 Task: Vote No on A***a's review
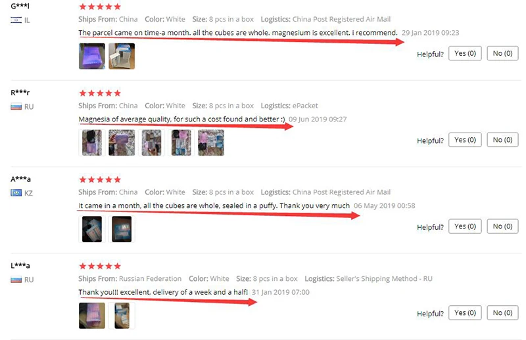coord(502,226)
